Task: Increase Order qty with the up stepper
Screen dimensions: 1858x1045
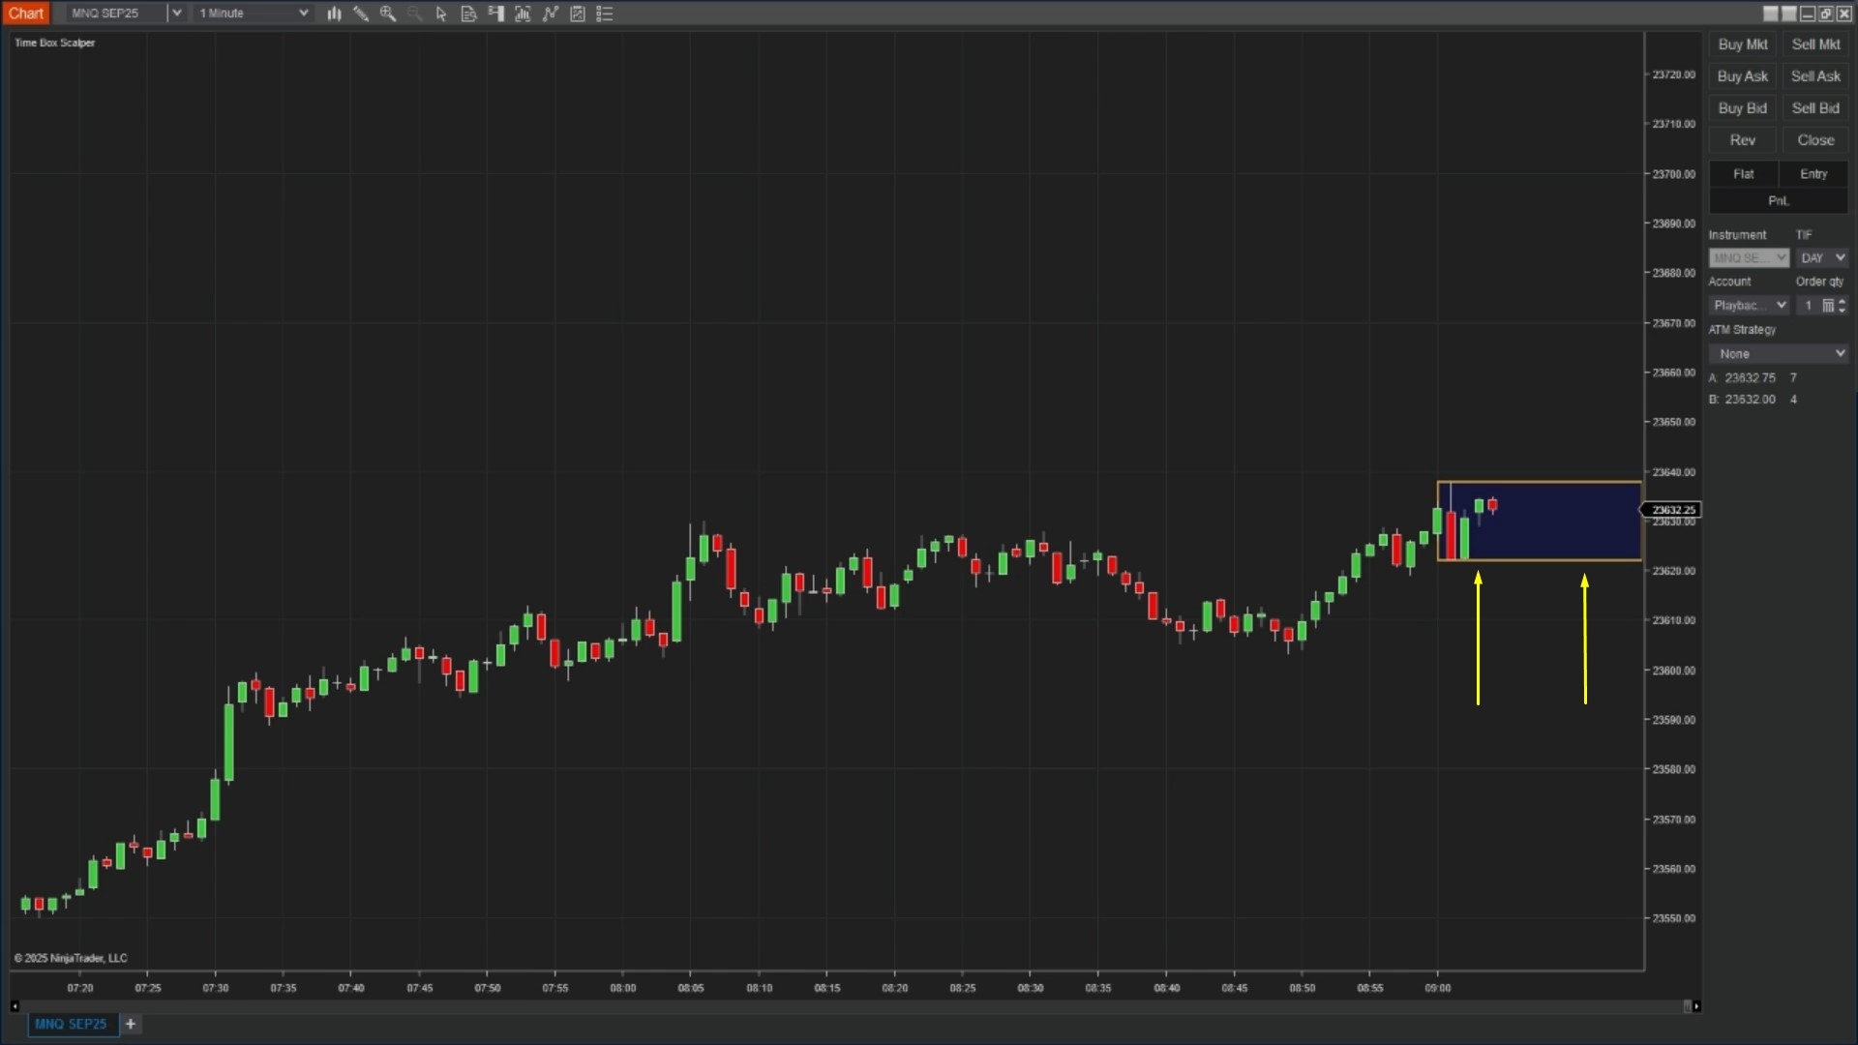Action: coord(1843,301)
